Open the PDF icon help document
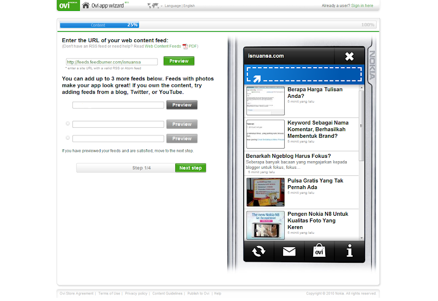This screenshot has height=301, width=438. 185,46
